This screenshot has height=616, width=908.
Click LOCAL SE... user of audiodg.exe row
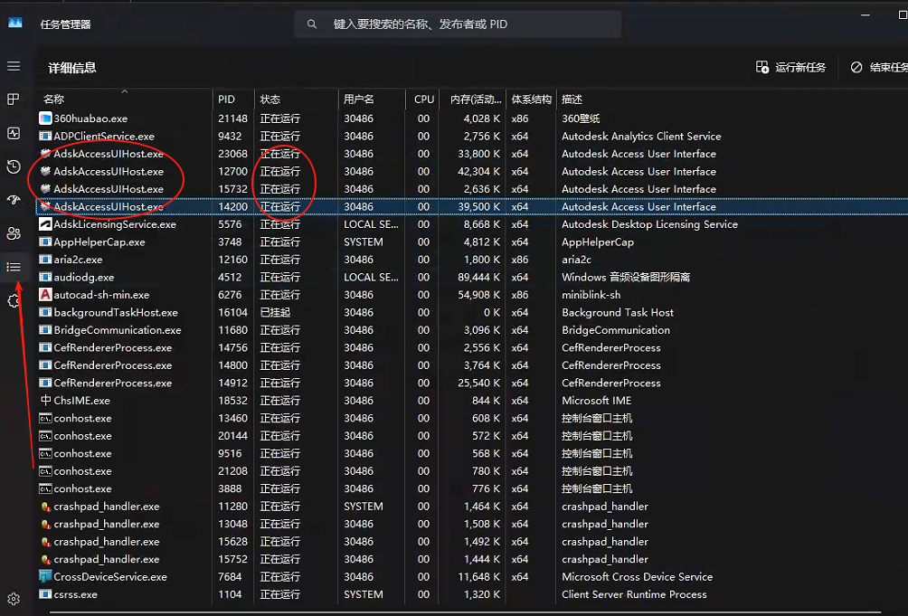[x=371, y=278]
